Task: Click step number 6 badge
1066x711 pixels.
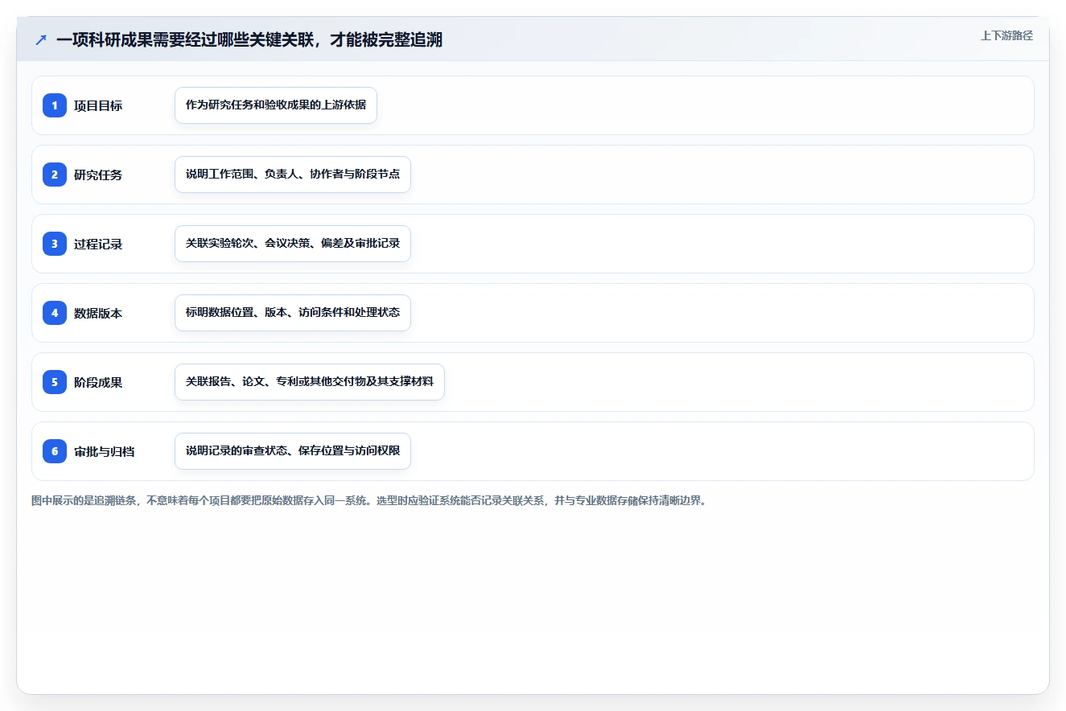Action: click(x=55, y=451)
